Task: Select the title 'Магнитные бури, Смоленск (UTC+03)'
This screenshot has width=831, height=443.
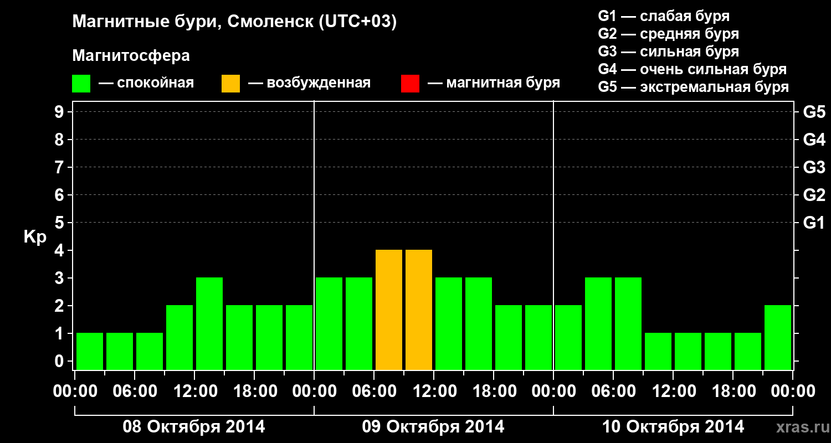Action: [235, 23]
